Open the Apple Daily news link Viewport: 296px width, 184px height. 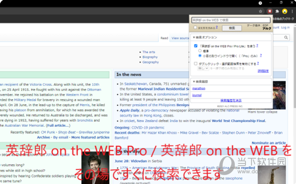tap(129, 110)
